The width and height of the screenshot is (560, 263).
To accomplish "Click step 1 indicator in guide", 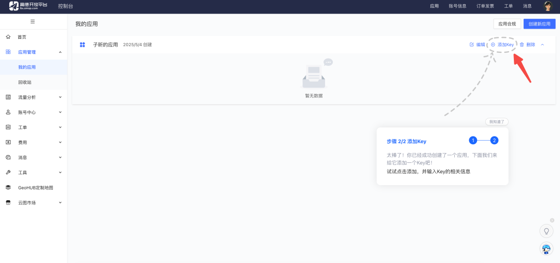I will point(473,141).
